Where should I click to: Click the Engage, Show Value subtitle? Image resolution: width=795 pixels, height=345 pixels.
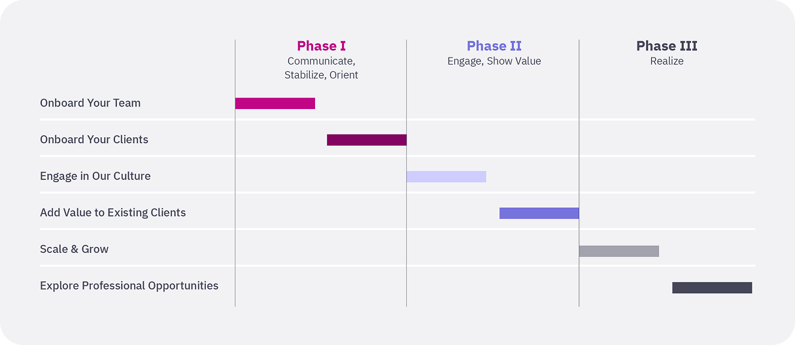point(494,61)
